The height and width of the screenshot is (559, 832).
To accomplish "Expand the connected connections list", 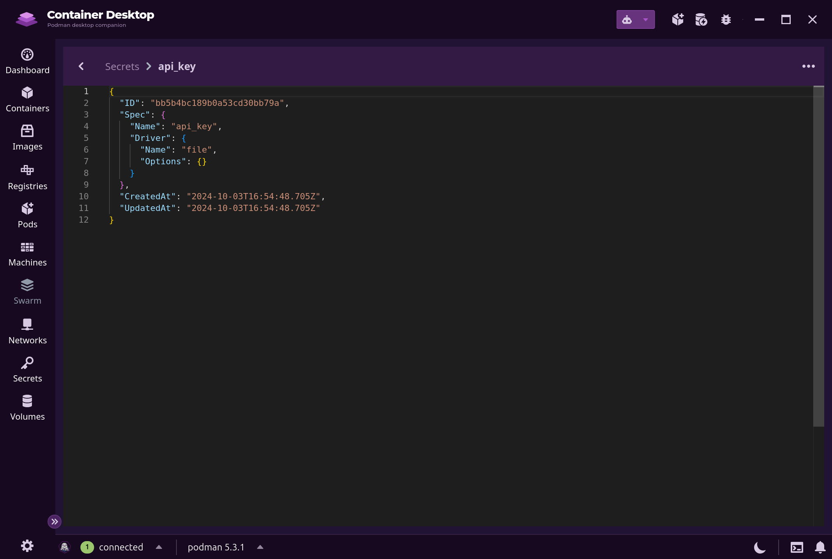I will [159, 547].
